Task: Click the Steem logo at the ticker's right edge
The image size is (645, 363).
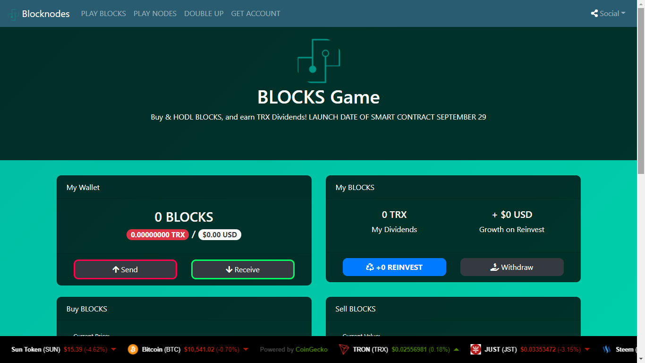Action: pyautogui.click(x=606, y=349)
